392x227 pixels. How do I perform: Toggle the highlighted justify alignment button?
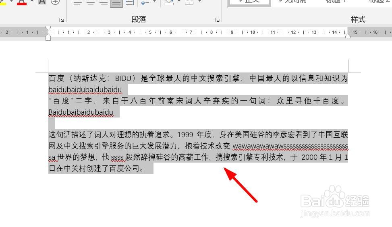[116, 3]
